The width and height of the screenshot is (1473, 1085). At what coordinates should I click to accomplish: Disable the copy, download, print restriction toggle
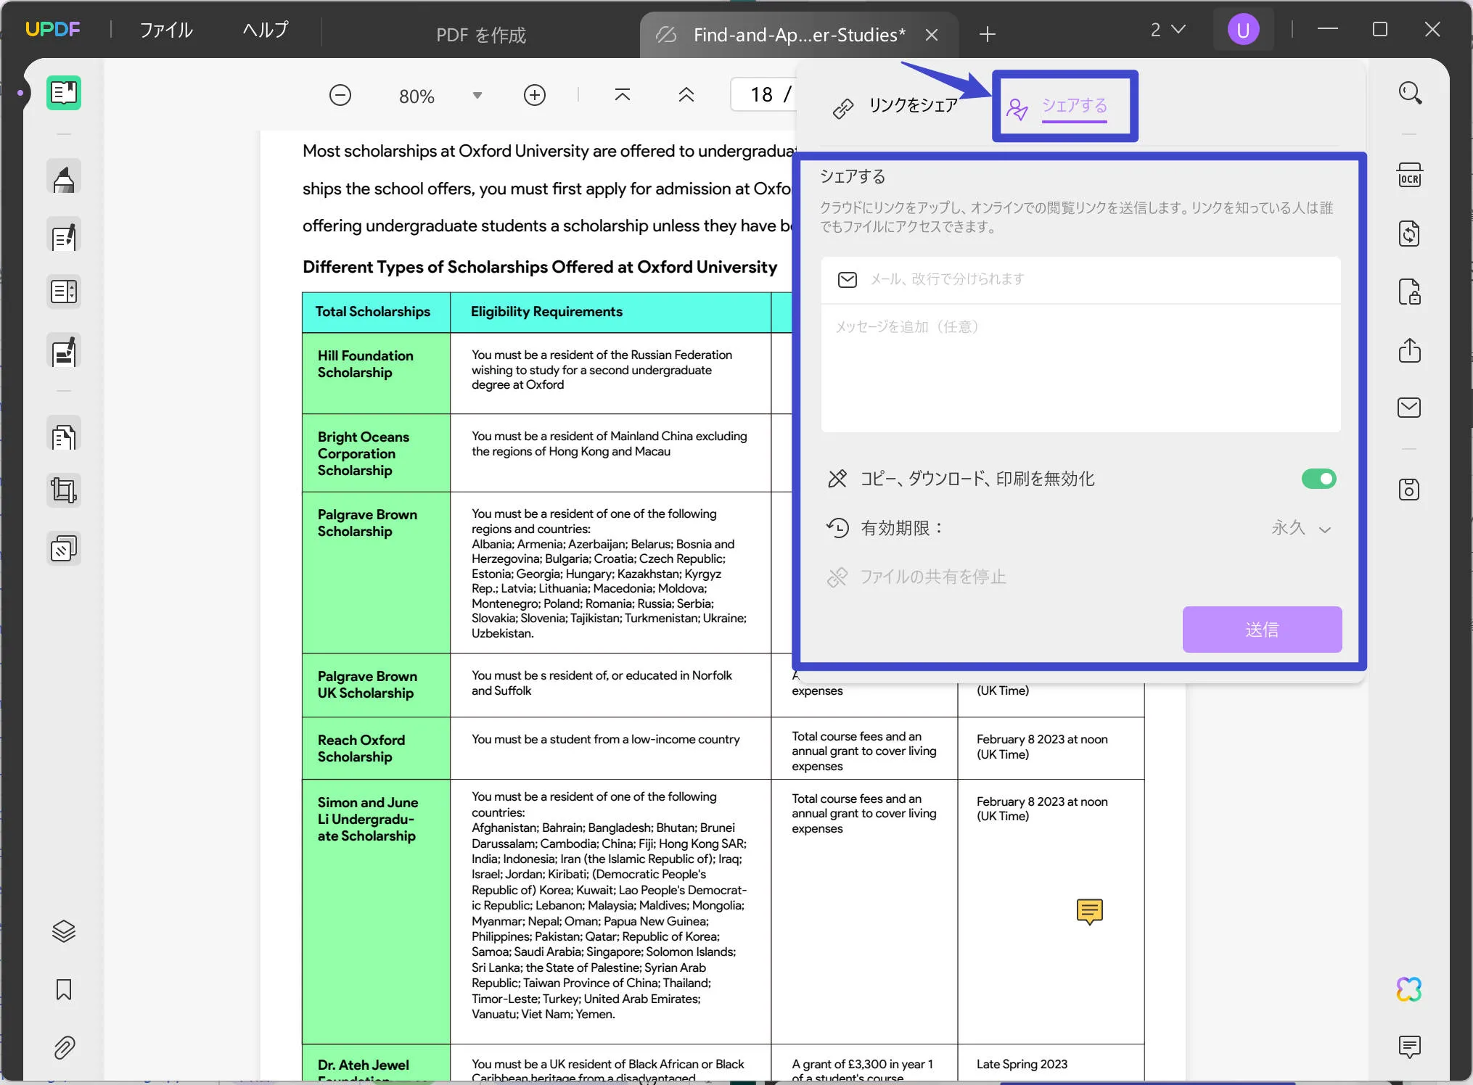[x=1318, y=479]
